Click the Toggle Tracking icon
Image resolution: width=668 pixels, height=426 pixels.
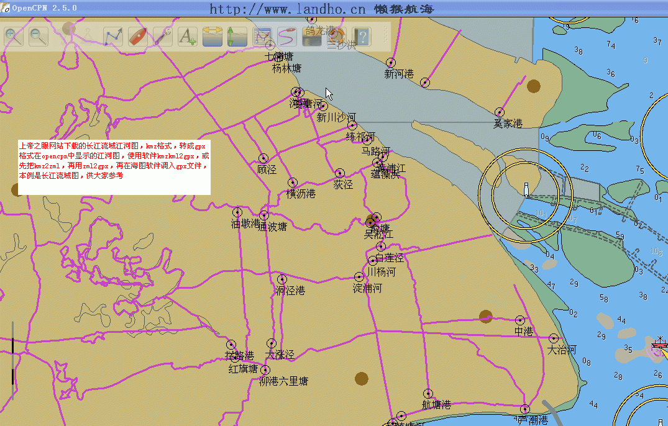pos(286,37)
